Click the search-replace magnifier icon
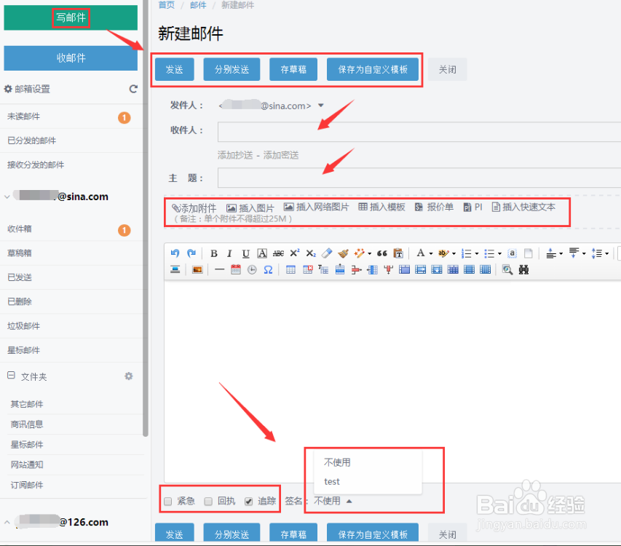 point(507,269)
